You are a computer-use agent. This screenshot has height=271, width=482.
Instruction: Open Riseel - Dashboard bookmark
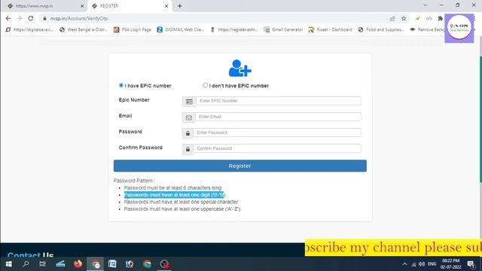[x=331, y=29]
